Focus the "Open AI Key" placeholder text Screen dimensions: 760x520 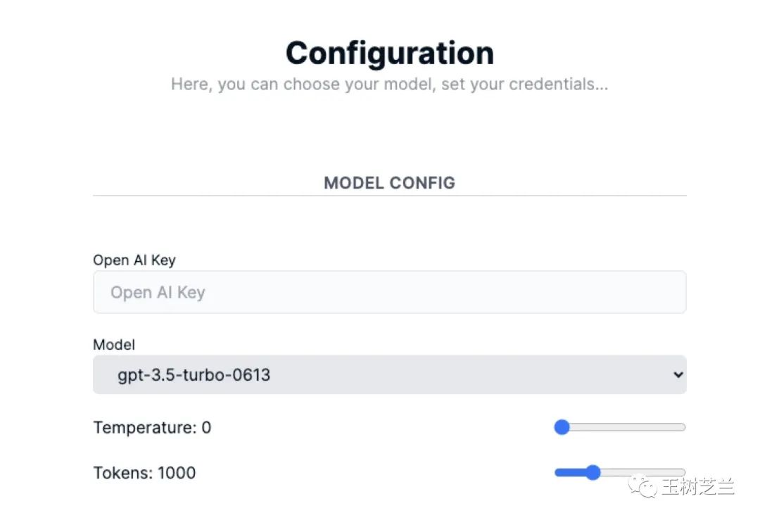coord(158,292)
